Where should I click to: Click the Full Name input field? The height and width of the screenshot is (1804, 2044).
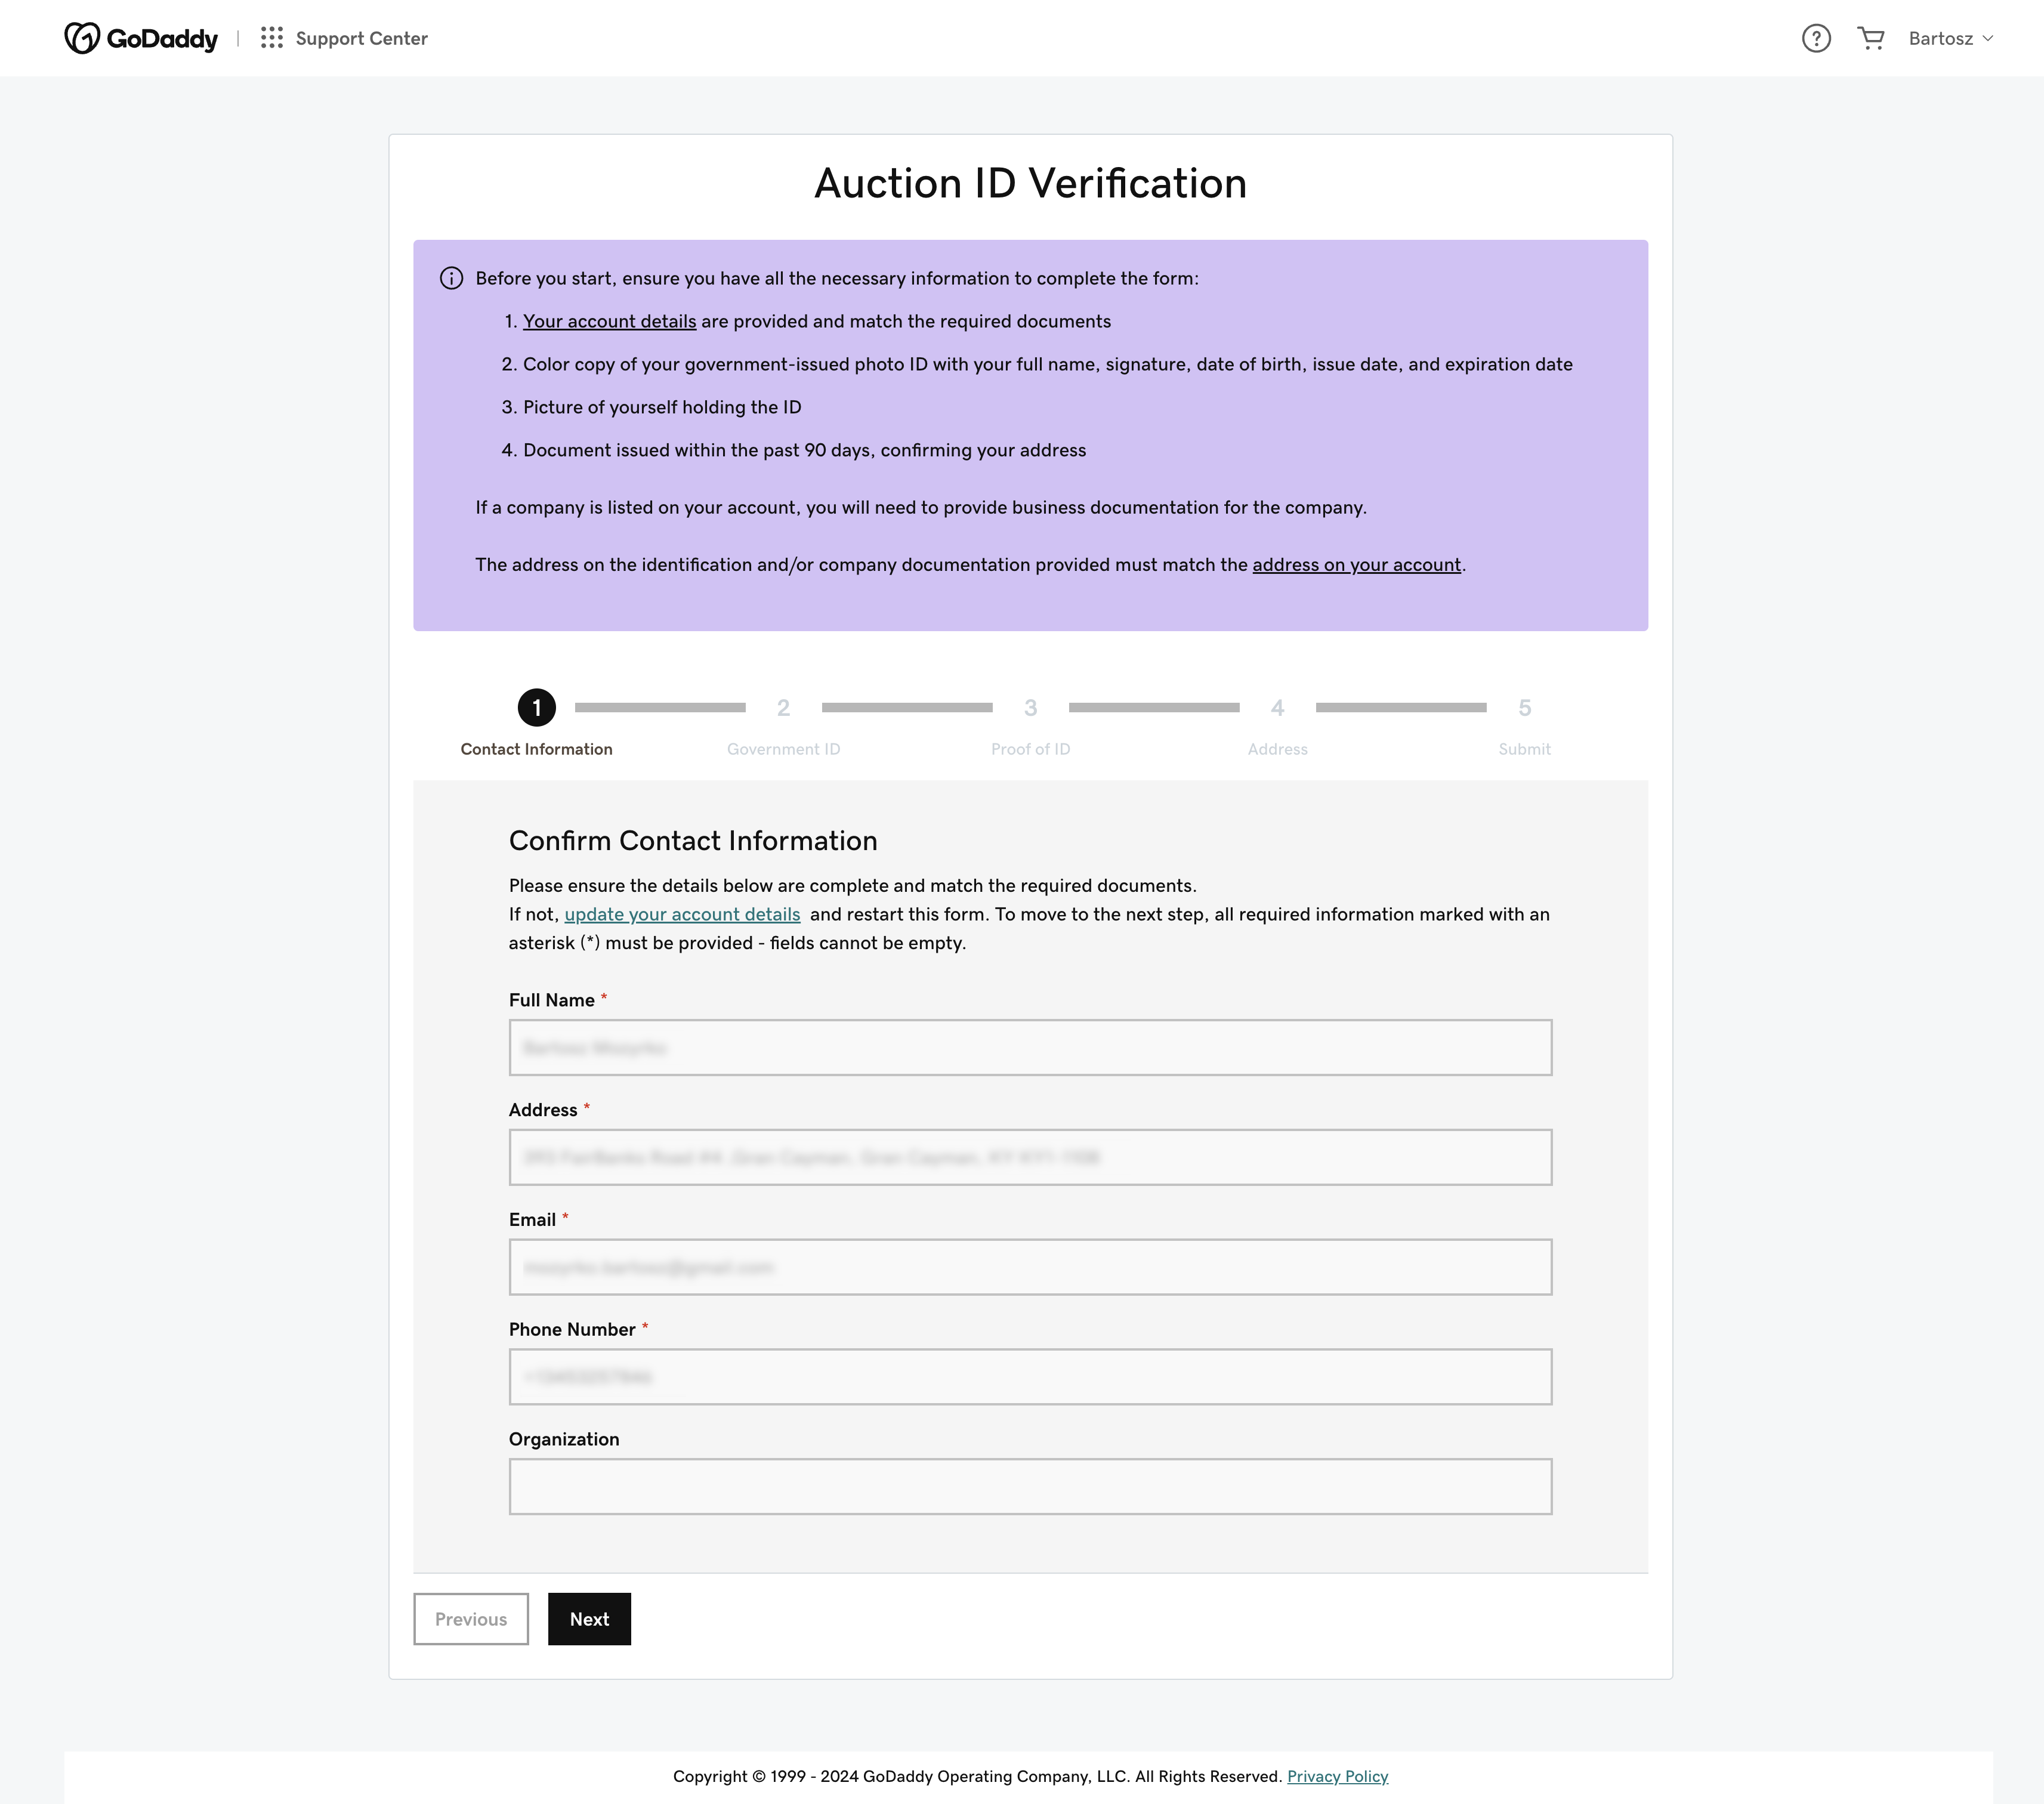pyautogui.click(x=1029, y=1046)
